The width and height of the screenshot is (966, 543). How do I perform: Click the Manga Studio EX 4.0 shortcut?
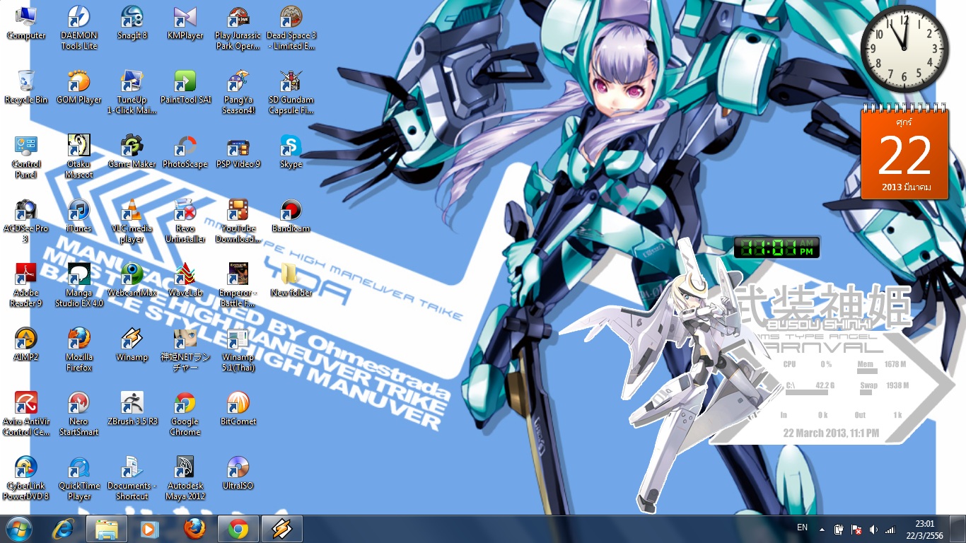[79, 286]
